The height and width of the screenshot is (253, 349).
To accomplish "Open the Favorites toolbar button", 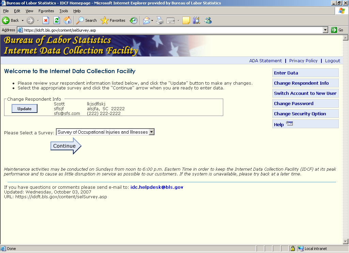I will point(113,20).
